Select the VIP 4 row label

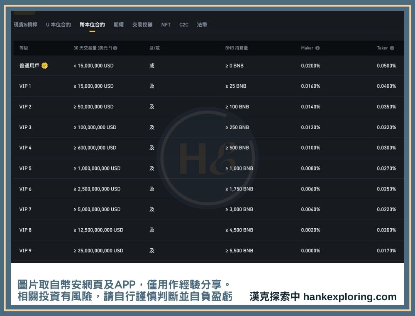25,148
